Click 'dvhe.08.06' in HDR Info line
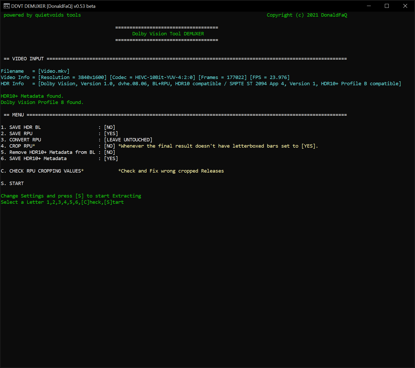This screenshot has height=368, width=415. click(x=133, y=84)
